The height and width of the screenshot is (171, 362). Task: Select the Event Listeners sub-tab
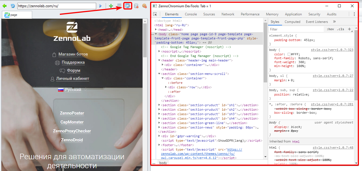[x=317, y=22]
